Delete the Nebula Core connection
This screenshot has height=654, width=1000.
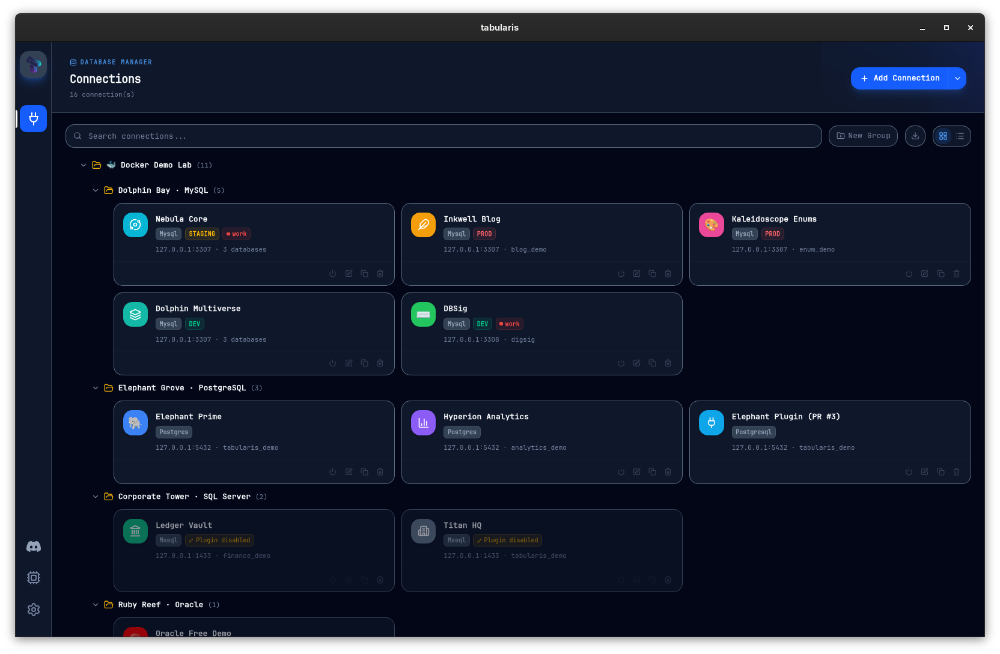[x=380, y=274]
